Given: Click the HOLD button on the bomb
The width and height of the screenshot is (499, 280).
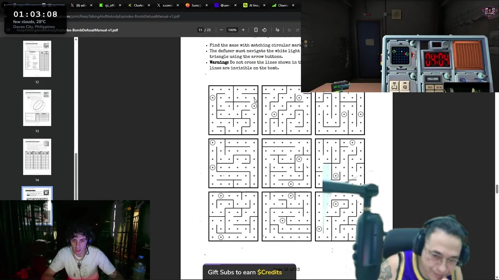Looking at the screenshot, I should pyautogui.click(x=430, y=87).
